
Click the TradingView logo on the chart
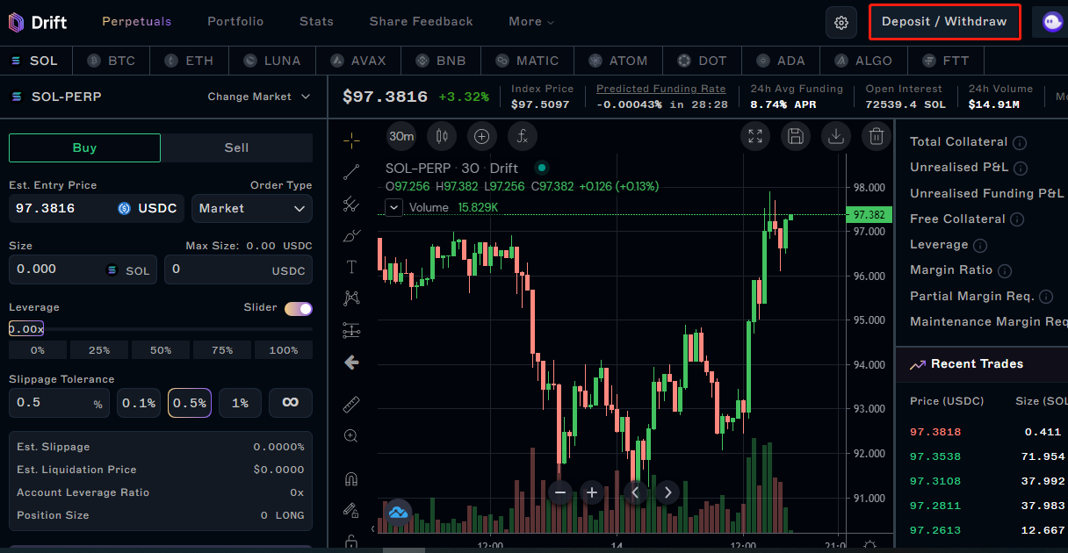coord(398,512)
